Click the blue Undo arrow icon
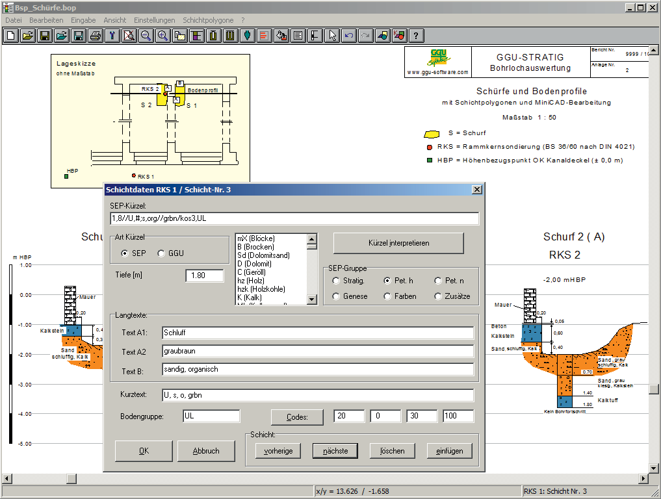661x499 pixels. point(348,36)
